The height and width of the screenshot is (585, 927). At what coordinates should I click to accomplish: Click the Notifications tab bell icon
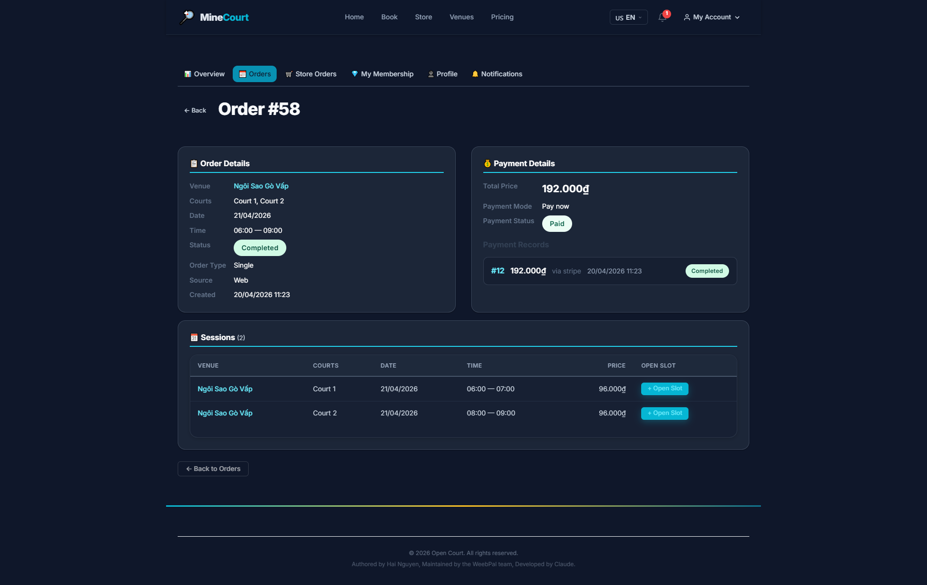(x=475, y=74)
